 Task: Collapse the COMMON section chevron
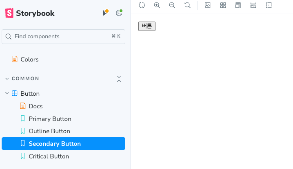(x=7, y=79)
